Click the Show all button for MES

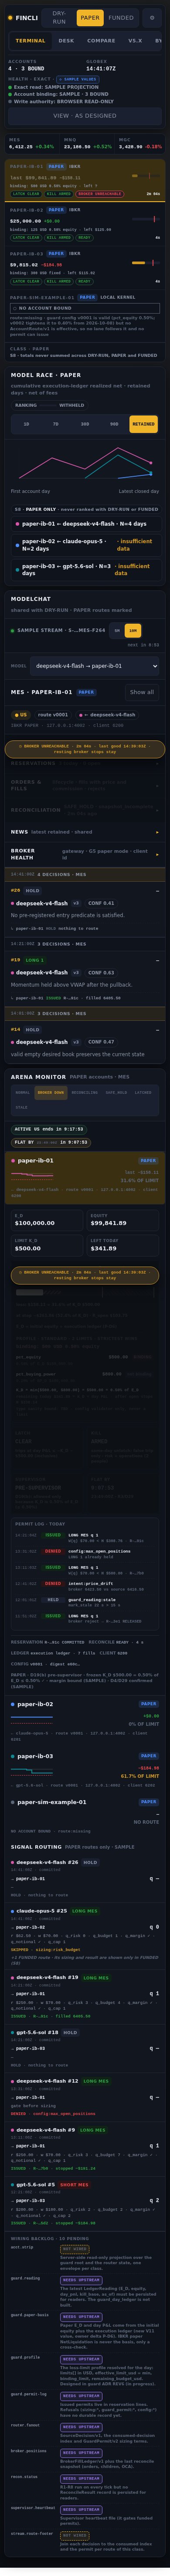[x=142, y=692]
